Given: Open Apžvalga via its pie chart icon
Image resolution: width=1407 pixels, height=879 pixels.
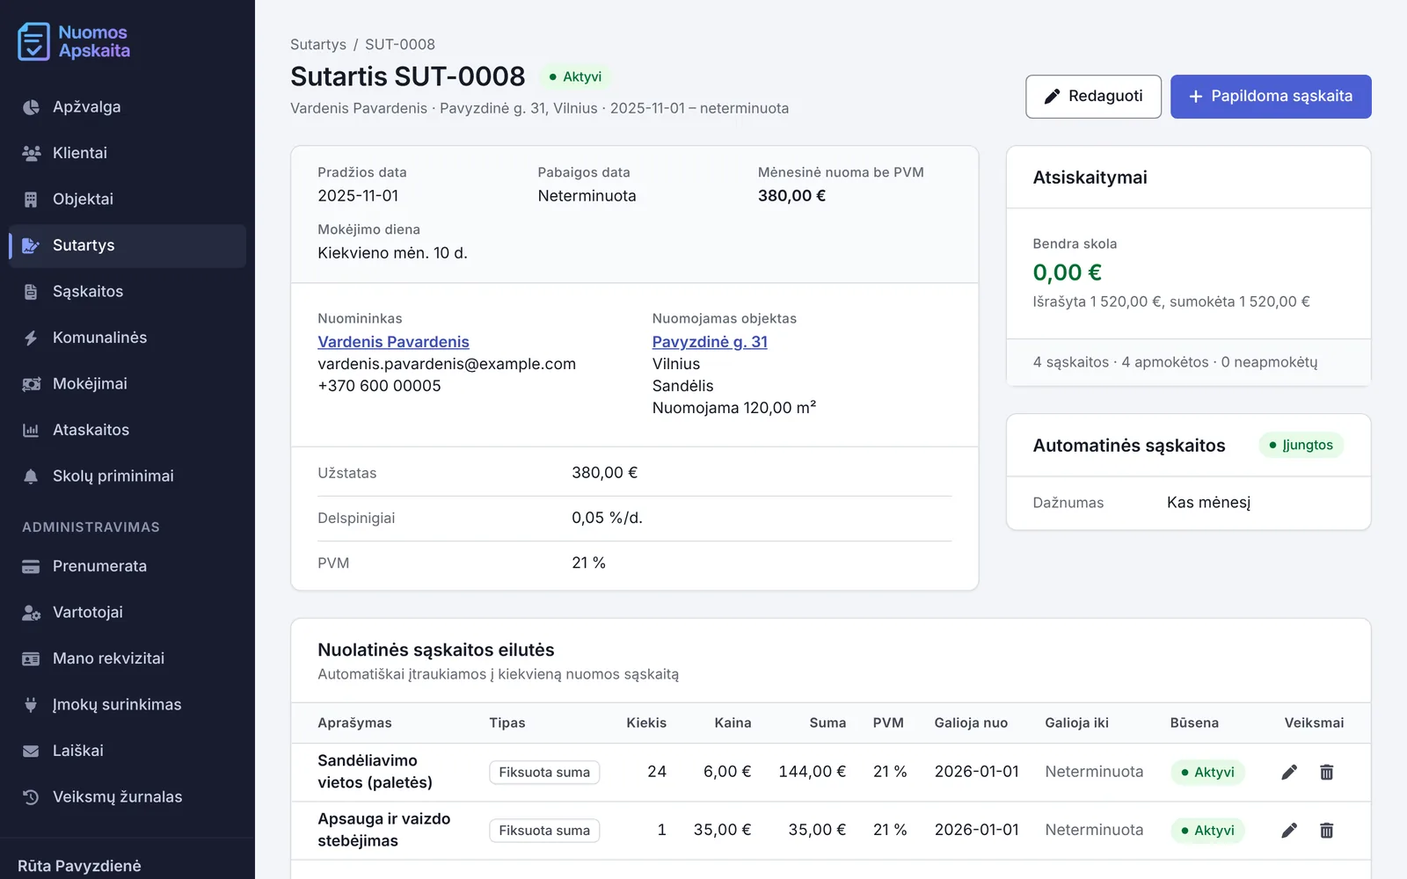Looking at the screenshot, I should coord(31,107).
